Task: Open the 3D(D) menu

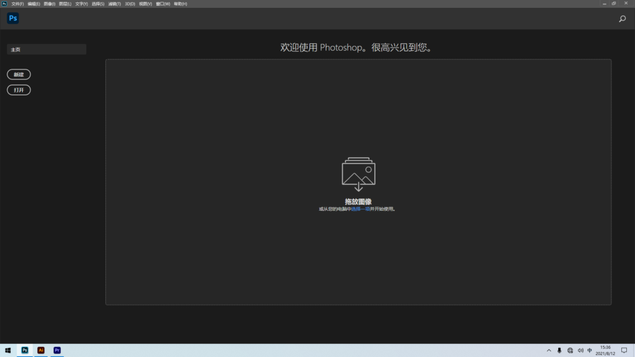Action: tap(130, 4)
